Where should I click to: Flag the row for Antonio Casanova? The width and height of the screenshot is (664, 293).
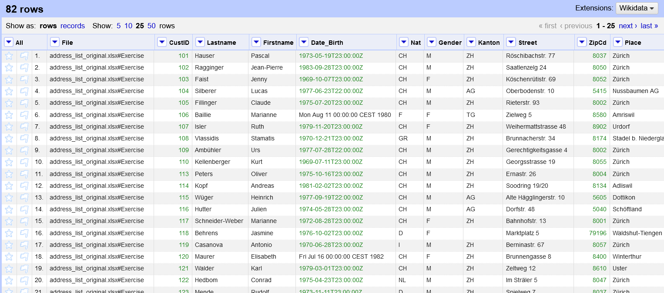23,245
